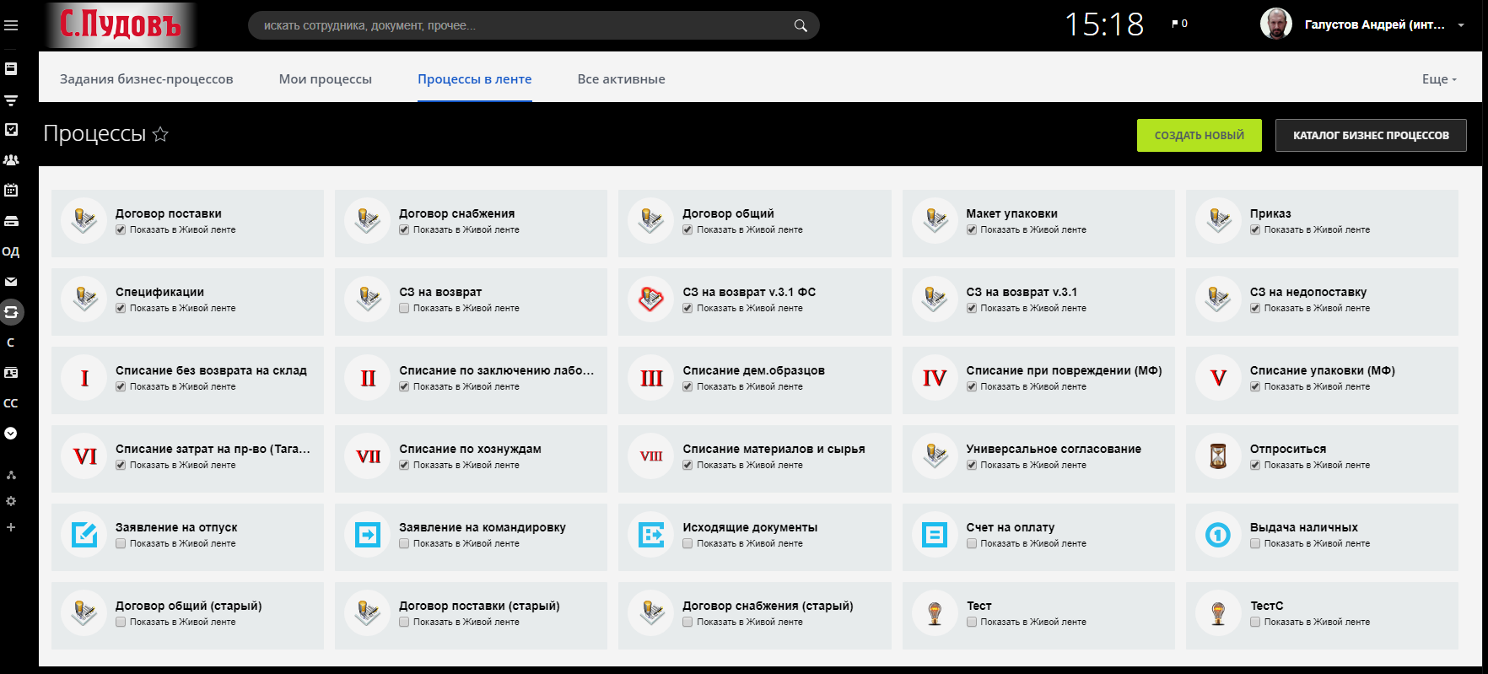This screenshot has width=1488, height=674.
Task: Add Процессы page to favorites star
Action: click(160, 134)
